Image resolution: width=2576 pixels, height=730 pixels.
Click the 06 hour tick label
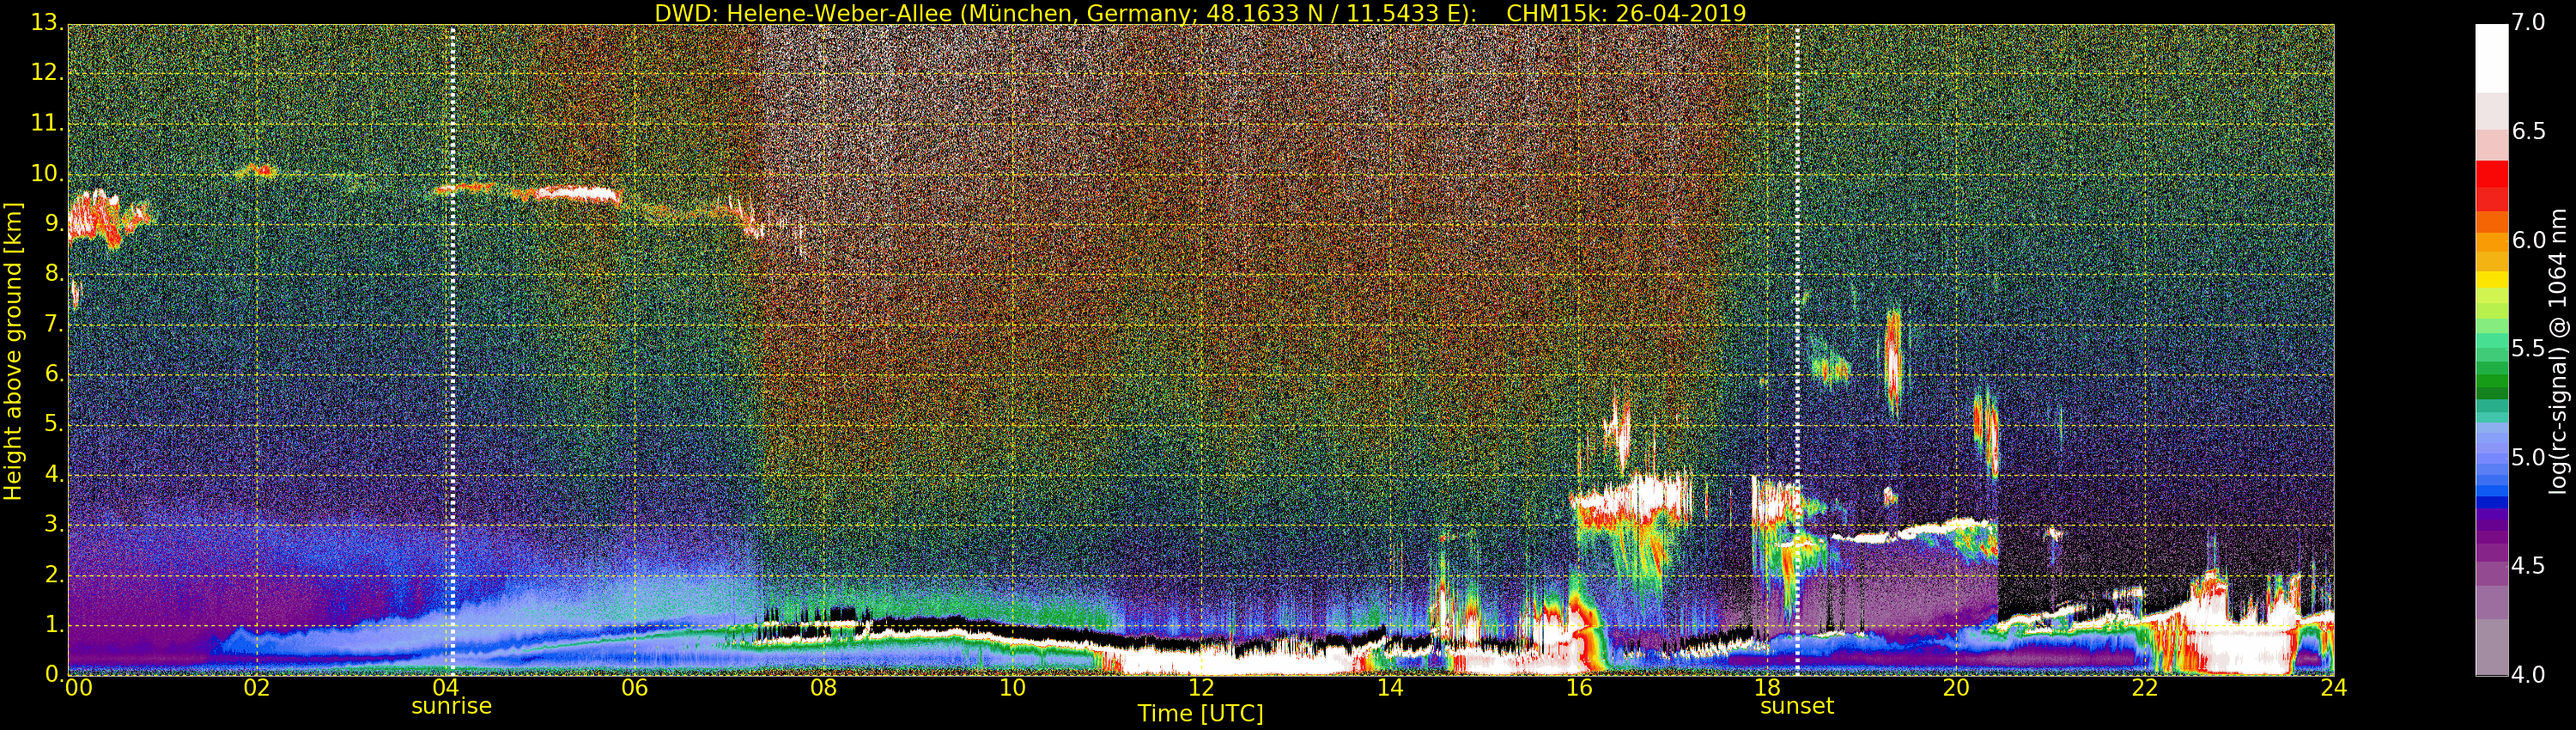tap(635, 688)
